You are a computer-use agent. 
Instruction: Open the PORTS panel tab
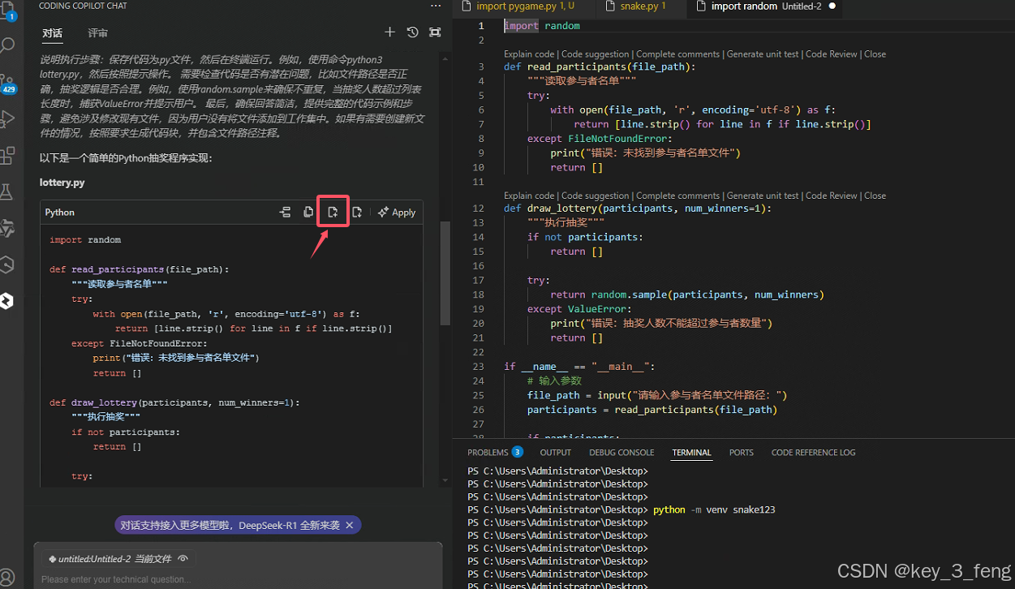click(741, 453)
